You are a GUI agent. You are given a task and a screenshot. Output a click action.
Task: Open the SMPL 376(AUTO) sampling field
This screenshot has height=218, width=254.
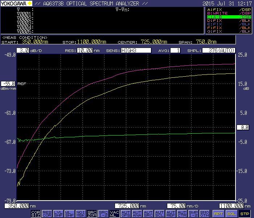tap(219, 51)
